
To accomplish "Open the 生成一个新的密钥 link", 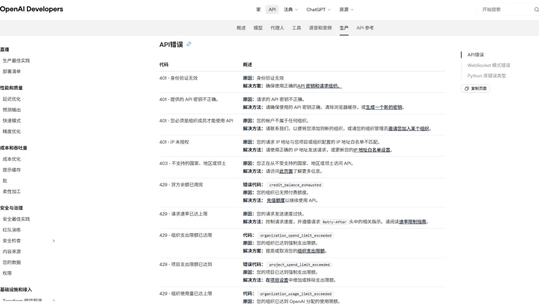I will point(384,107).
